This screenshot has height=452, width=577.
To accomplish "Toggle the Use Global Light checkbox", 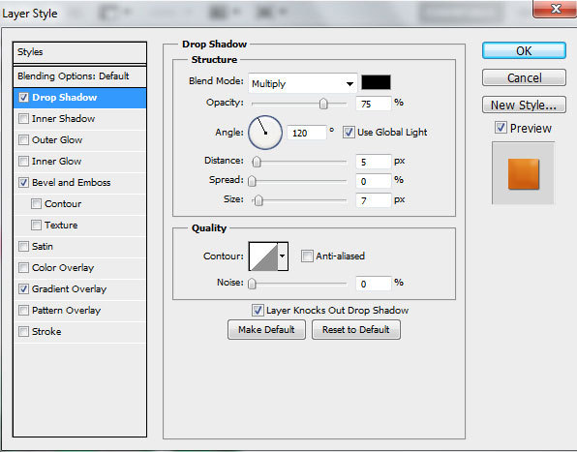I will pyautogui.click(x=349, y=132).
